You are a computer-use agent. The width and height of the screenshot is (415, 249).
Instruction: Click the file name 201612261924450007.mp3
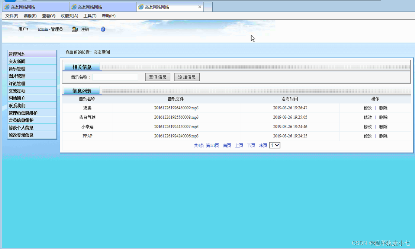(176, 126)
